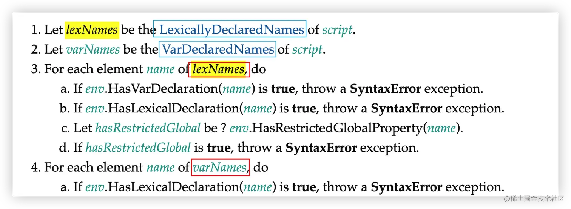The height and width of the screenshot is (209, 571).
Task: Click env variable in step 4a
Action: (x=94, y=187)
